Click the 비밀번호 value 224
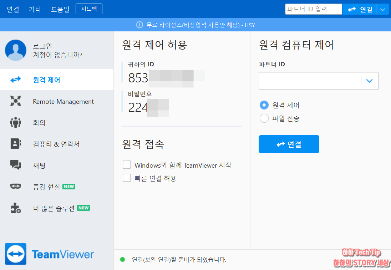The height and width of the screenshot is (270, 391). 138,108
